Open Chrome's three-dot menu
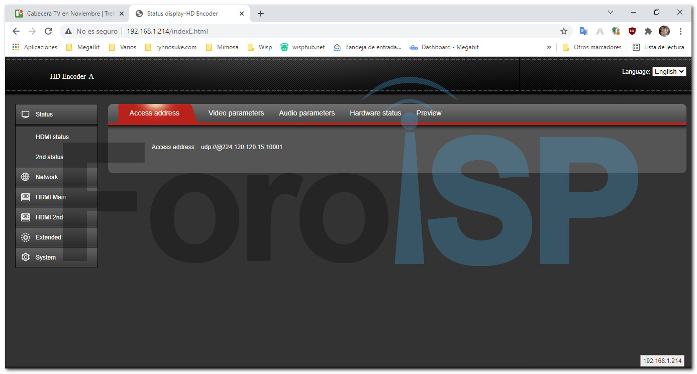This screenshot has width=697, height=374. [680, 31]
